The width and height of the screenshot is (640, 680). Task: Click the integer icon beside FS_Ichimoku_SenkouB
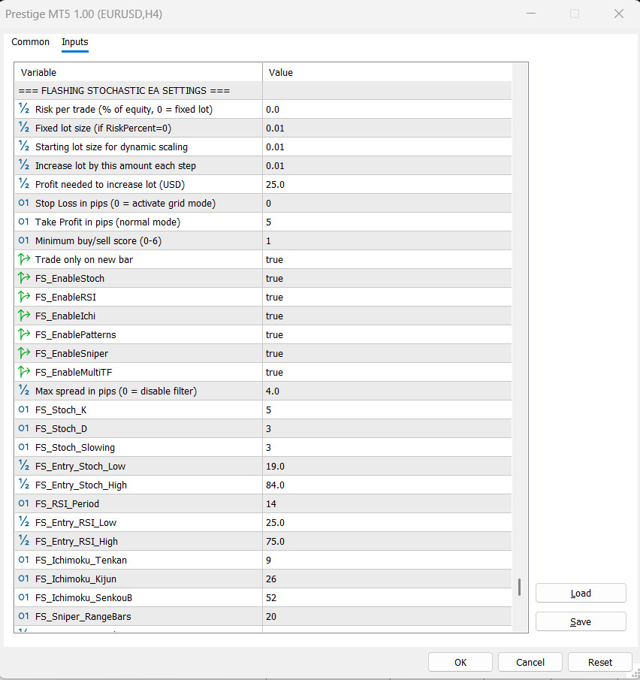(24, 597)
